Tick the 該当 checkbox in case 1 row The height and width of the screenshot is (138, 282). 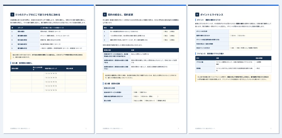[x=164, y=31]
